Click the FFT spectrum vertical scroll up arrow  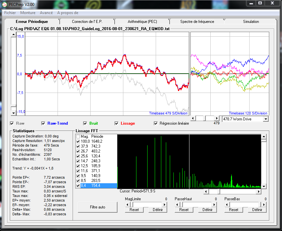click(264, 136)
